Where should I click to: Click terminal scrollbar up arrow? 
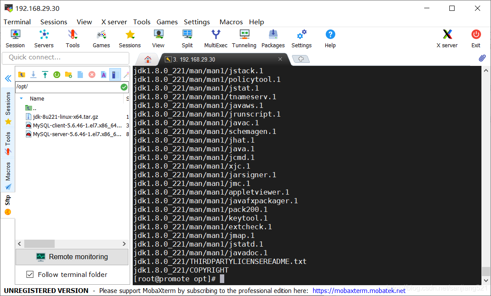[x=486, y=70]
